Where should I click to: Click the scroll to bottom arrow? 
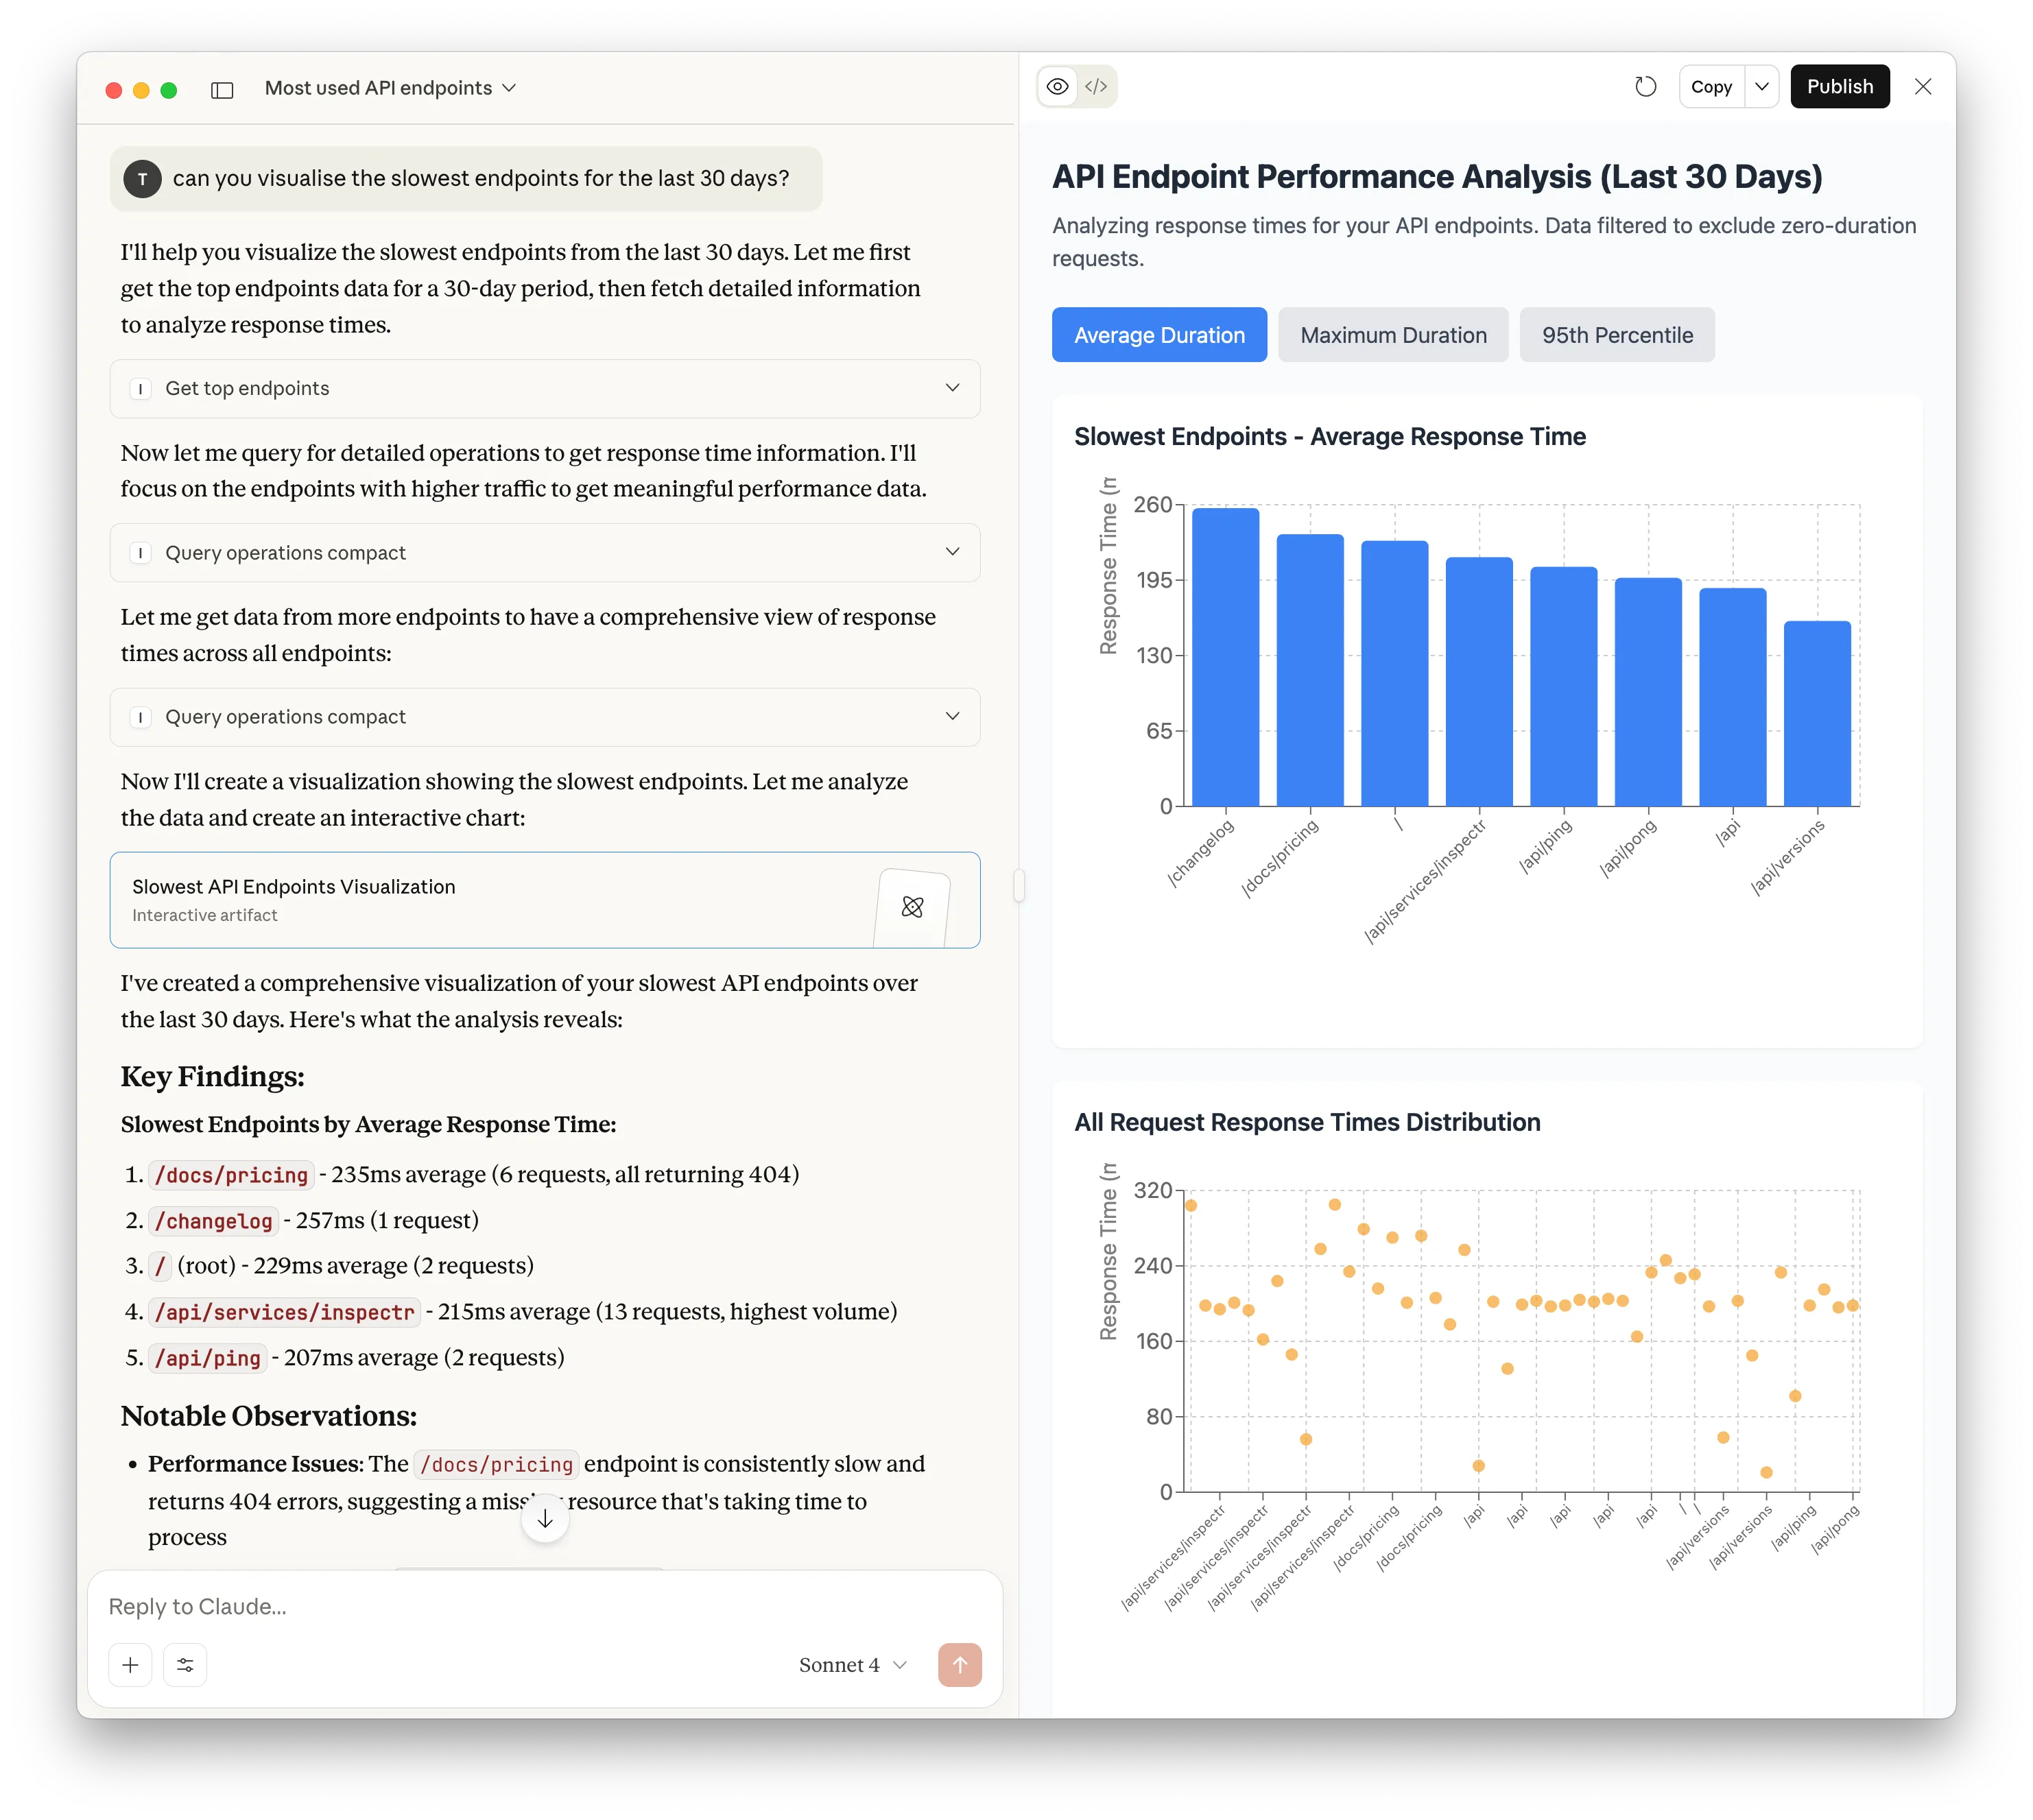[545, 1519]
